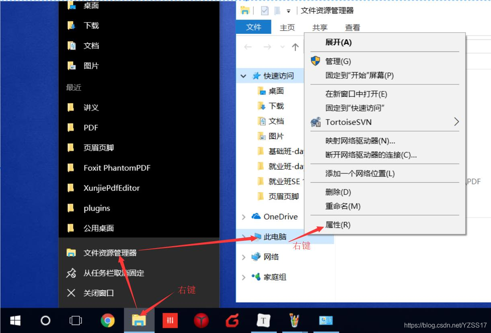
Task: Open the red square app with white bars on taskbar
Action: (170, 321)
